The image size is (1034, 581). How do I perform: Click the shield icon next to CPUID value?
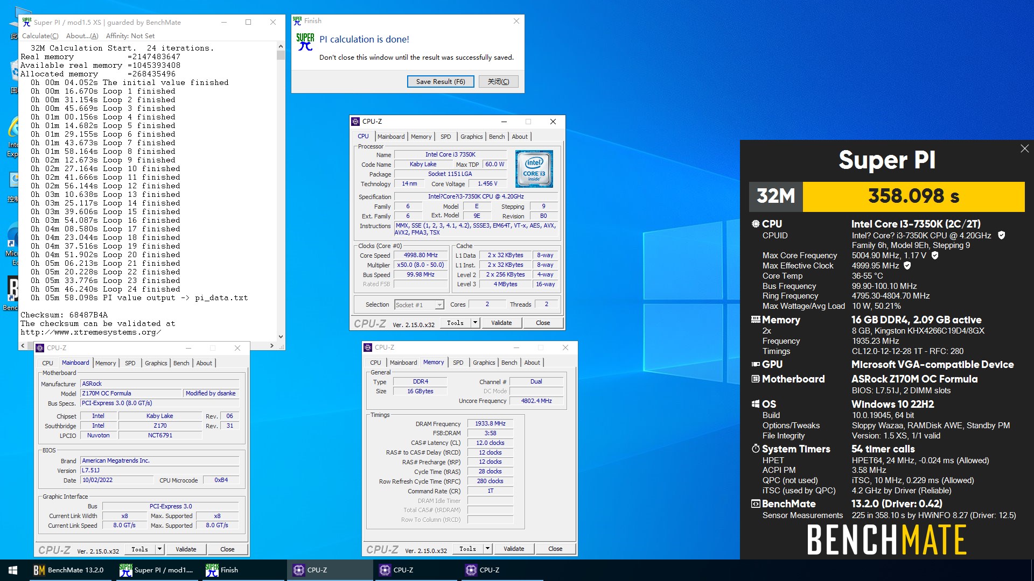coord(1001,235)
